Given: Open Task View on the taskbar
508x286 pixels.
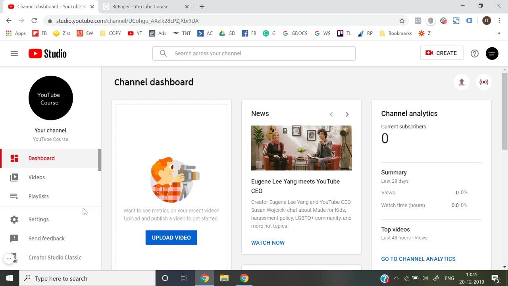Looking at the screenshot, I should (184, 278).
